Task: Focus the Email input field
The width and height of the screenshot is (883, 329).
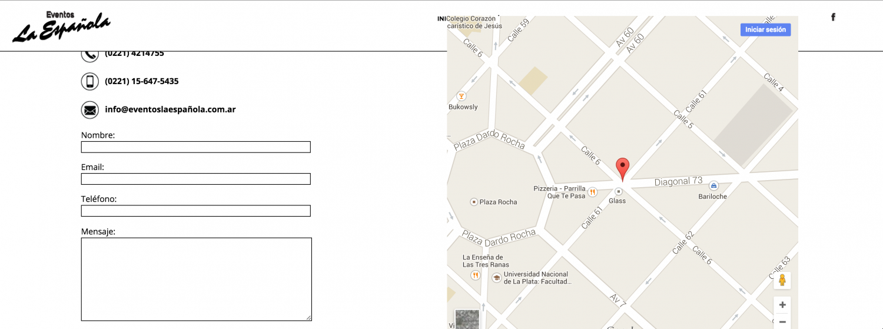Action: point(196,179)
